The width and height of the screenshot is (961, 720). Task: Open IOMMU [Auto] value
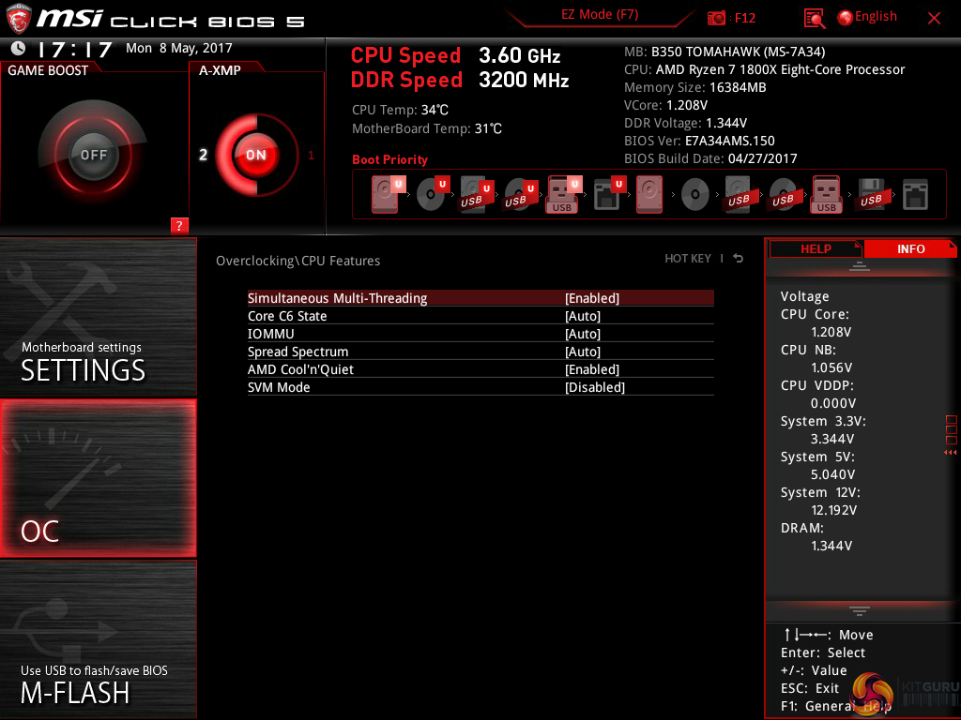pos(583,334)
